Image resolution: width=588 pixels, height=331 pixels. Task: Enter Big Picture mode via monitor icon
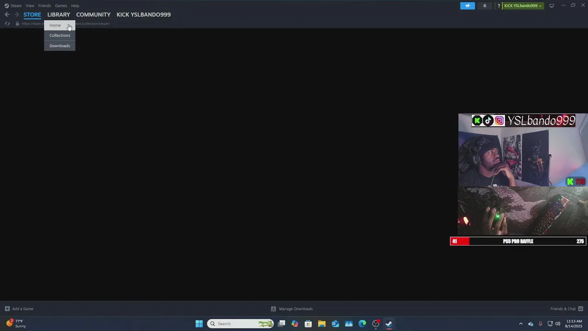552,6
